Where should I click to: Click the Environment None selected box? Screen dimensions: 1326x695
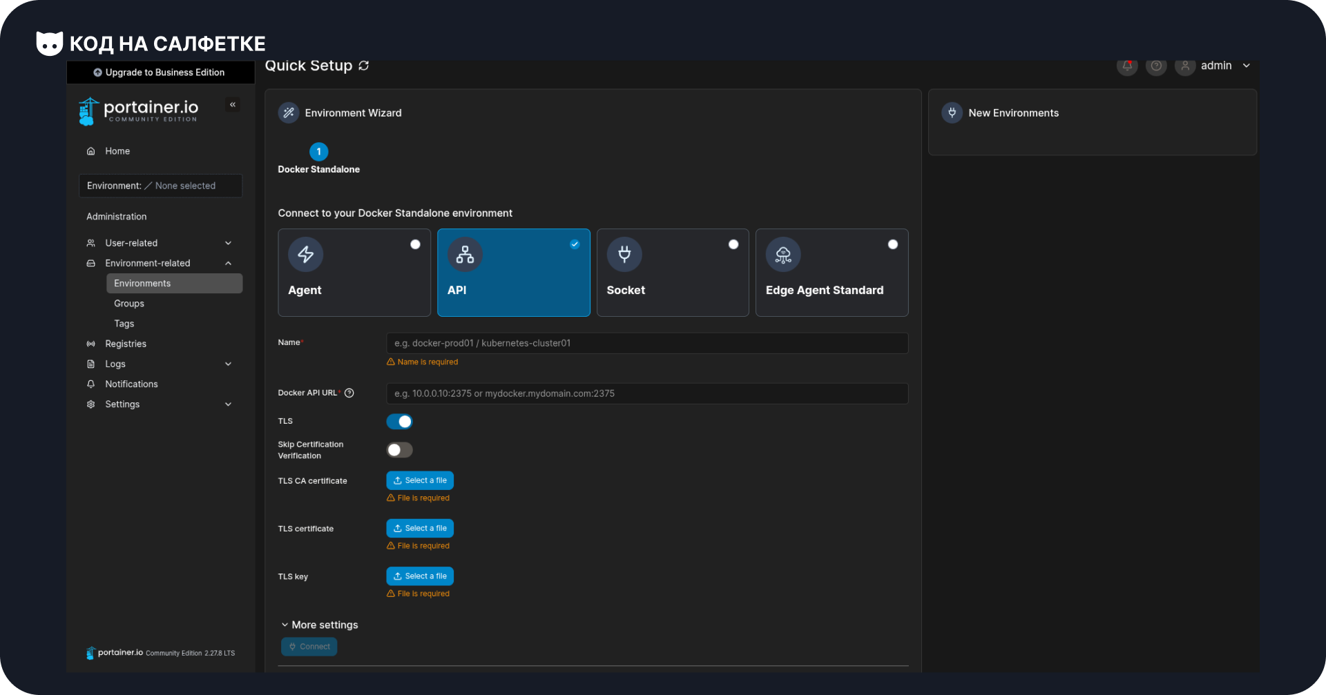coord(160,186)
